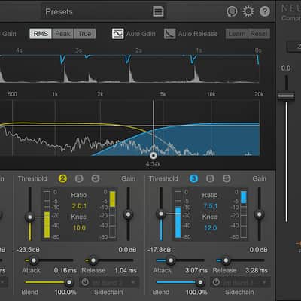This screenshot has width=301, height=301.
Task: Click the band 3 Knee value 12.0
Action: 210,228
